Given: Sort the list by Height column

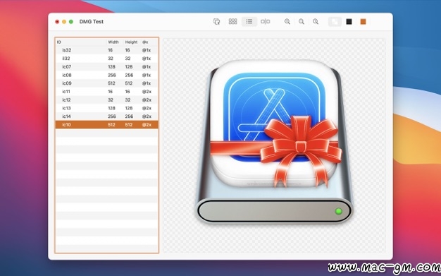Looking at the screenshot, I should point(131,42).
